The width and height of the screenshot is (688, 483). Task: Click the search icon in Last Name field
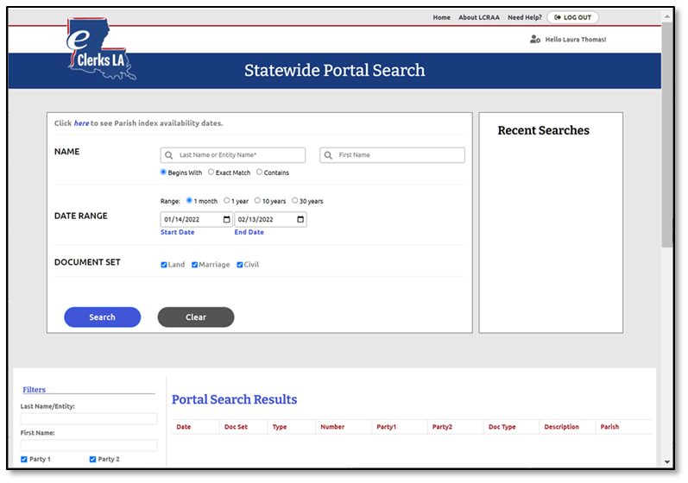pos(168,155)
